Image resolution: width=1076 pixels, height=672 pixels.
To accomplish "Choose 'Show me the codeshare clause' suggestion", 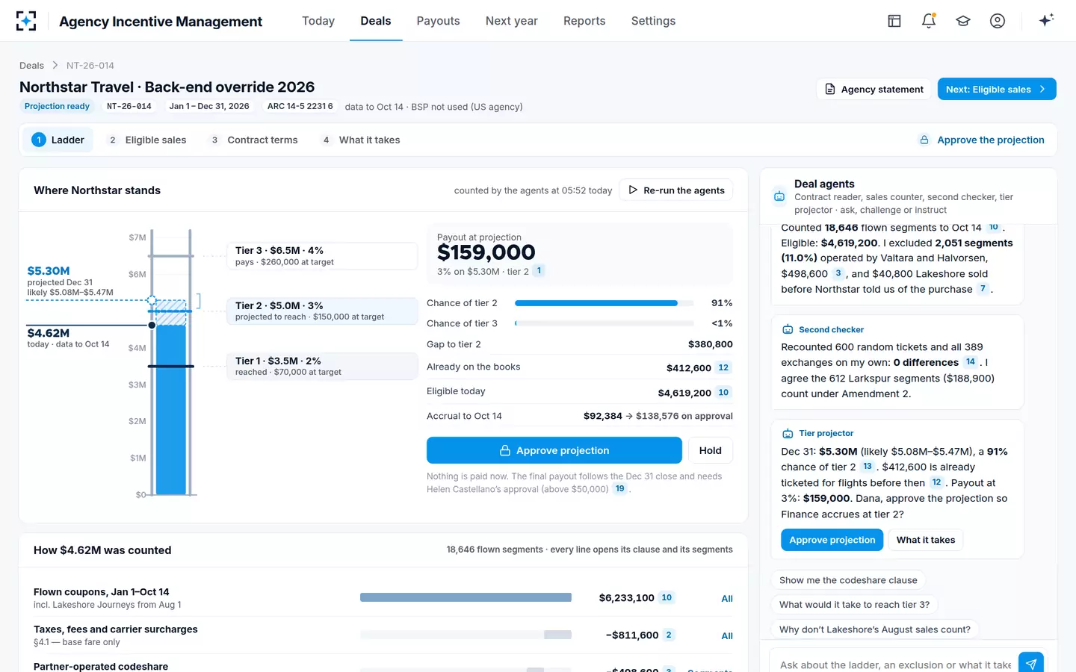I will click(x=848, y=580).
